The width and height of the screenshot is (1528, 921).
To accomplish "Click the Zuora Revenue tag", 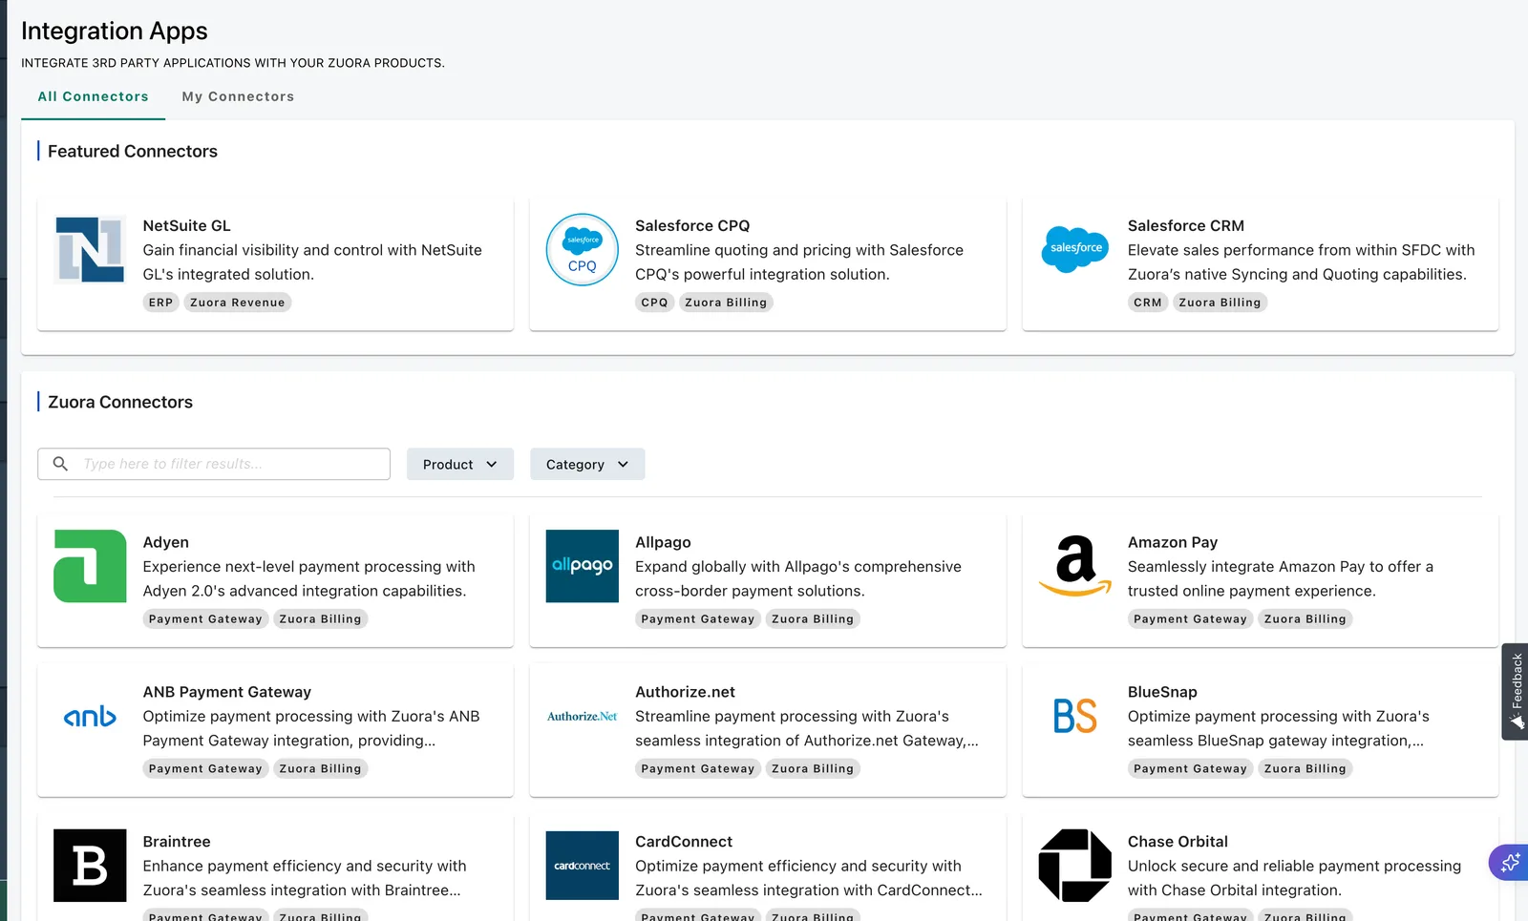I will click(238, 303).
